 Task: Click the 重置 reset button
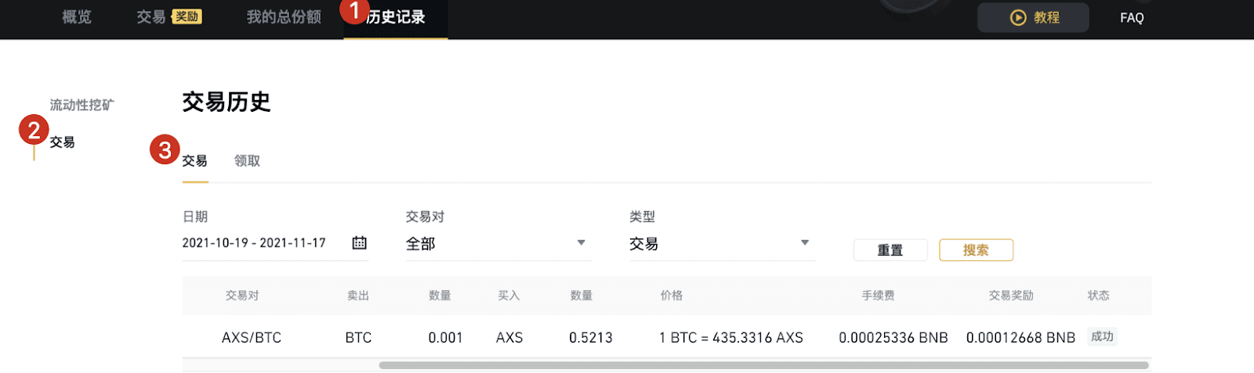point(890,250)
